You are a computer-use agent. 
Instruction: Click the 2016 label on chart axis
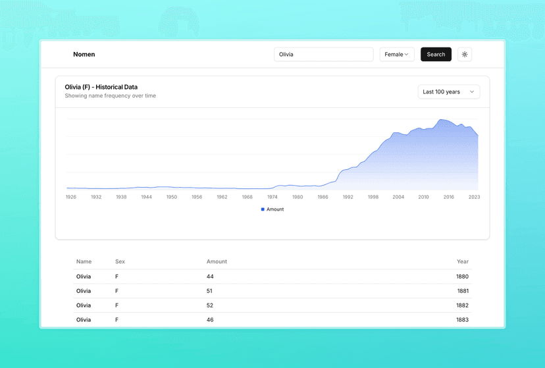coord(448,197)
